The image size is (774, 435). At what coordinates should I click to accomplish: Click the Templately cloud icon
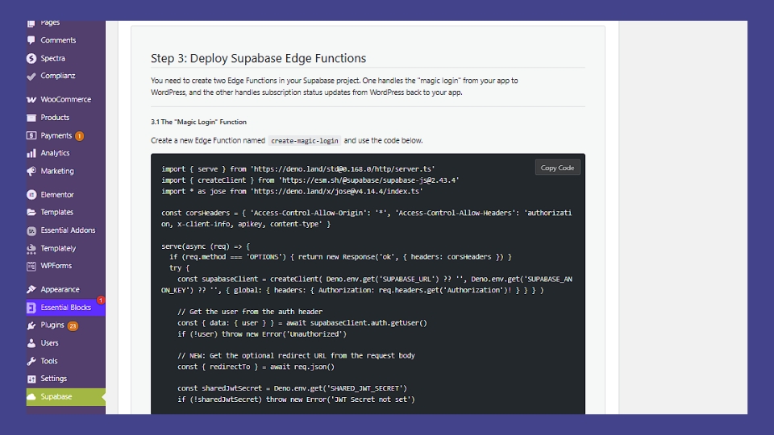click(31, 249)
